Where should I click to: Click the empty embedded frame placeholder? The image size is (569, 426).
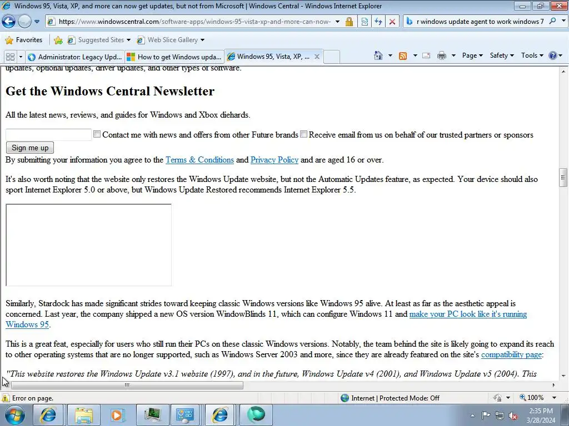point(88,245)
